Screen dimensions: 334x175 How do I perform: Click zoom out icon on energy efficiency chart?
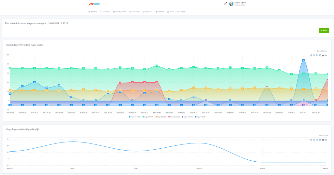click(314, 55)
